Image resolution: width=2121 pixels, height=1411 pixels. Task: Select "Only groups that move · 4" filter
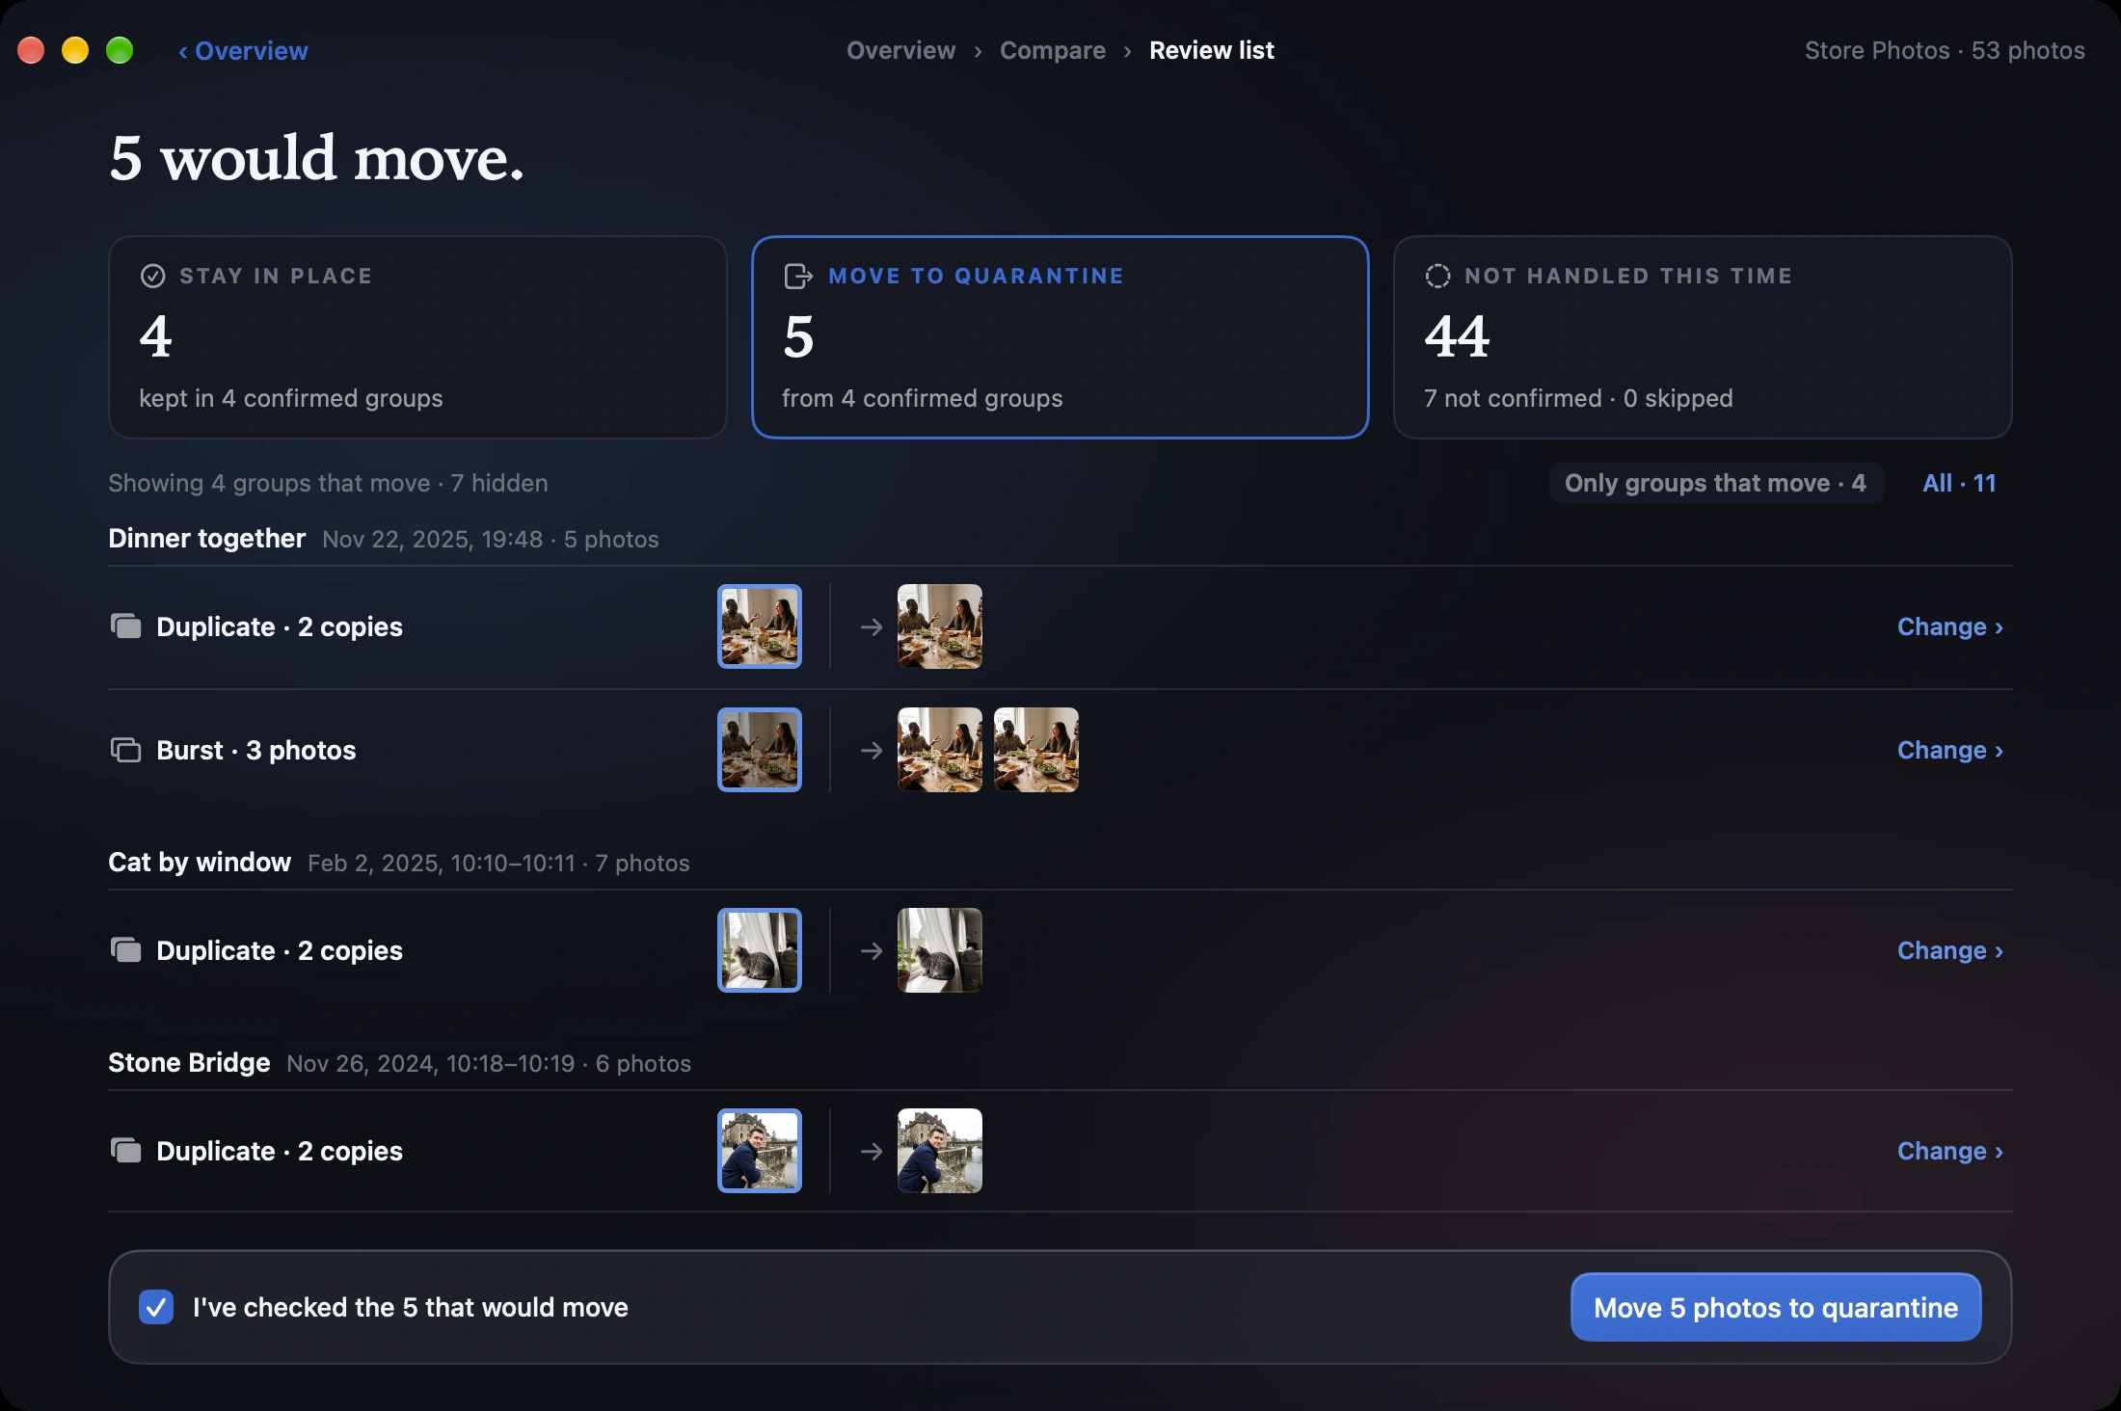point(1715,483)
